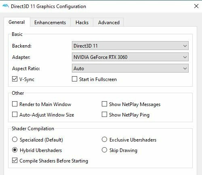This screenshot has width=202, height=175.
Task: Select the General tab
Action: coord(17,22)
